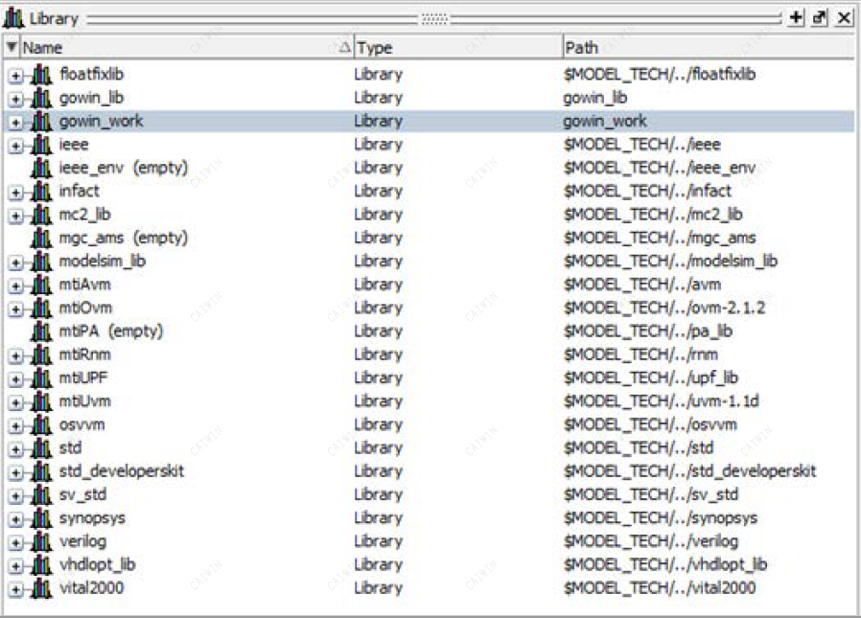This screenshot has height=618, width=861.
Task: Click the verilog library icon
Action: click(x=41, y=541)
